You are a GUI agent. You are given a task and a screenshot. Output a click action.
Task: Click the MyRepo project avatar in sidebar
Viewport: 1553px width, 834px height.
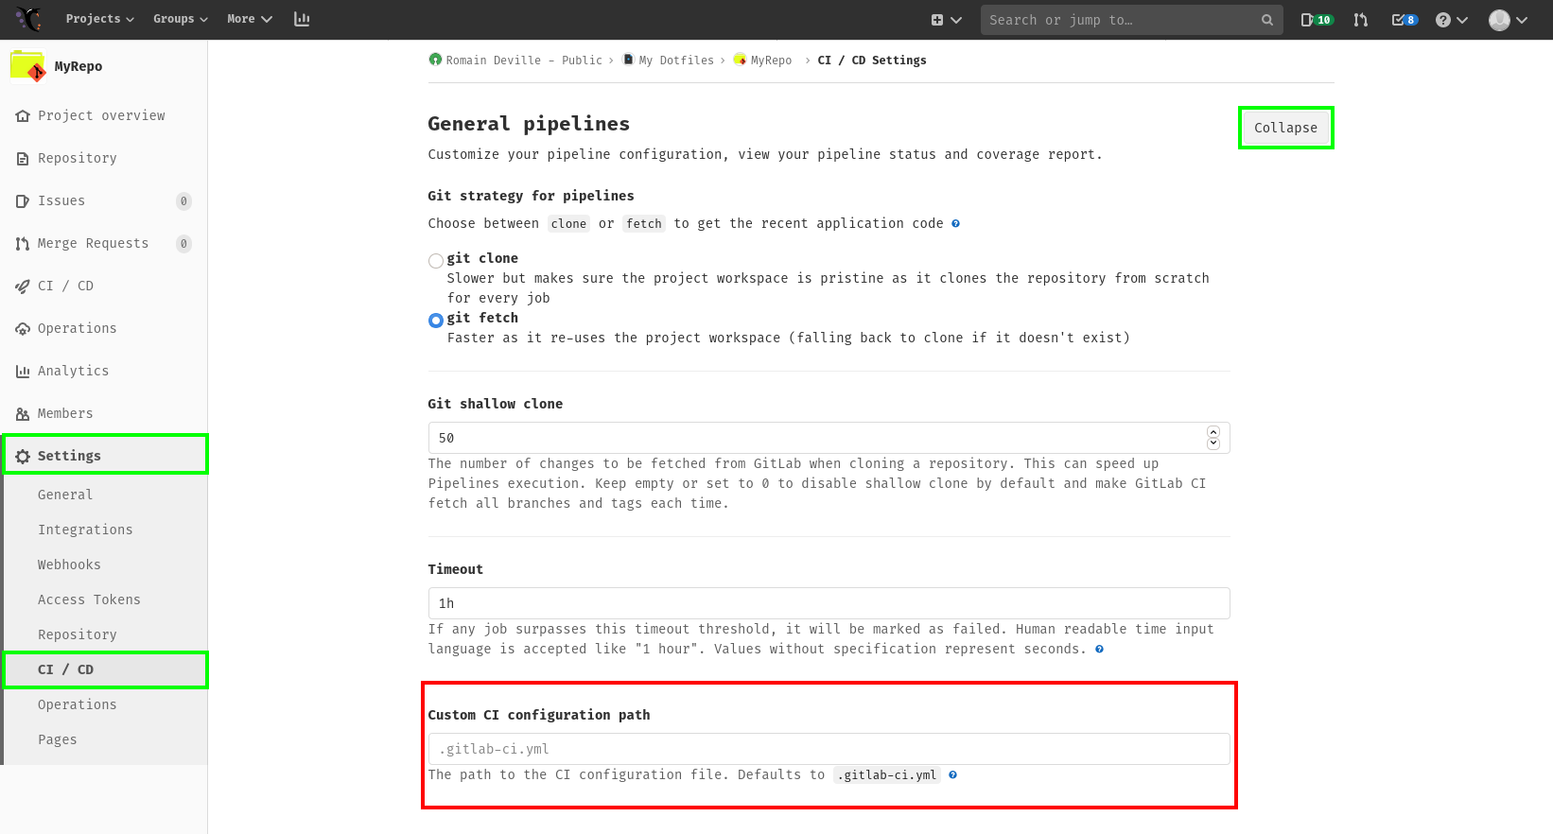click(x=27, y=67)
